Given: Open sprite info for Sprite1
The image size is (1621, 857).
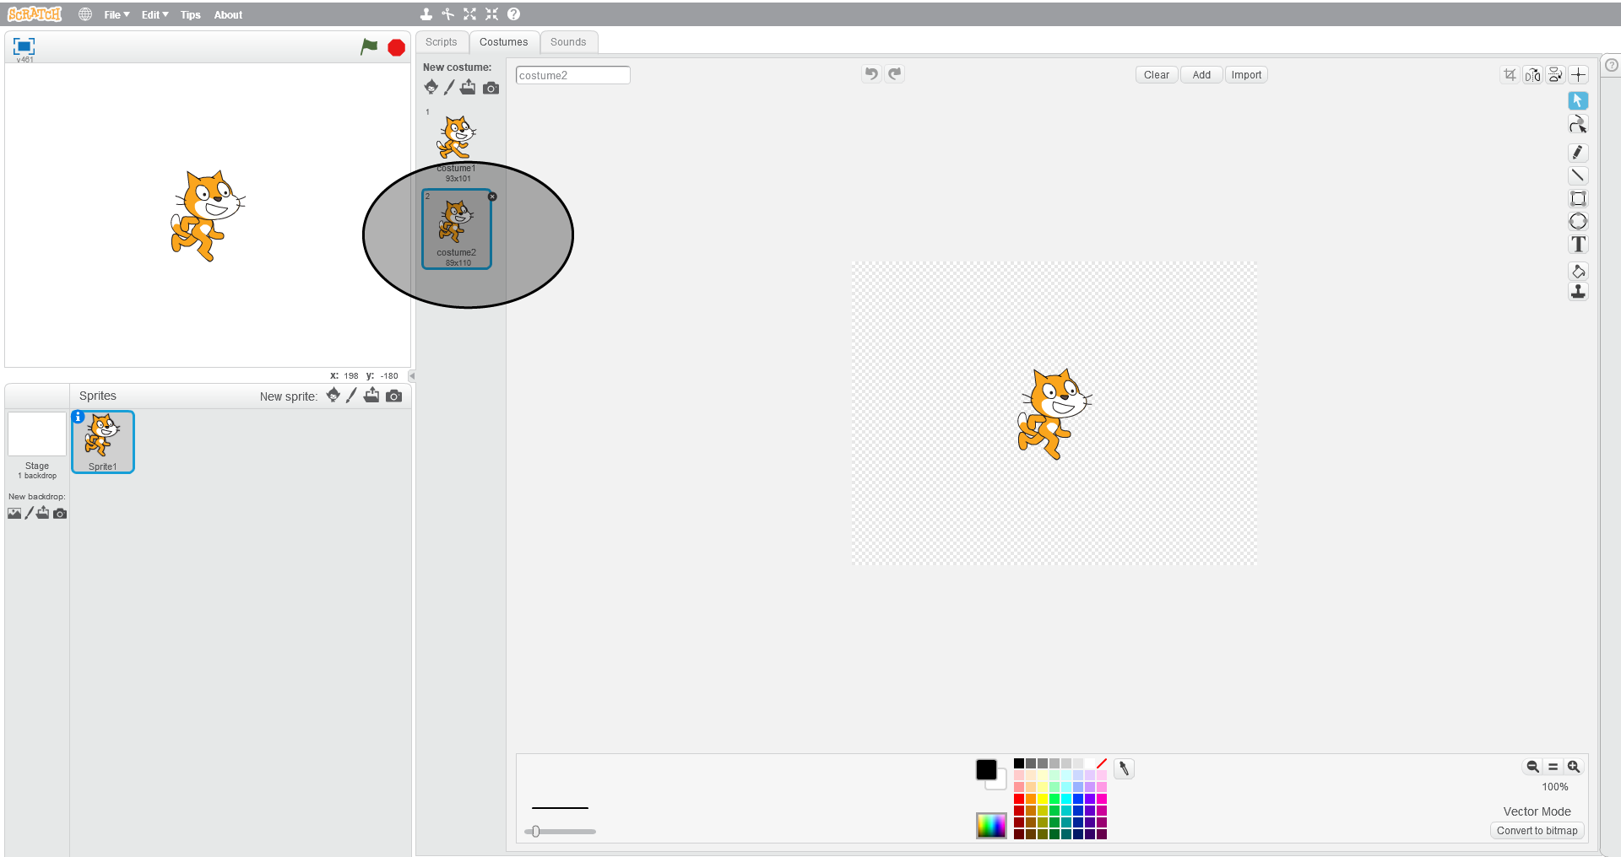Looking at the screenshot, I should tap(77, 417).
